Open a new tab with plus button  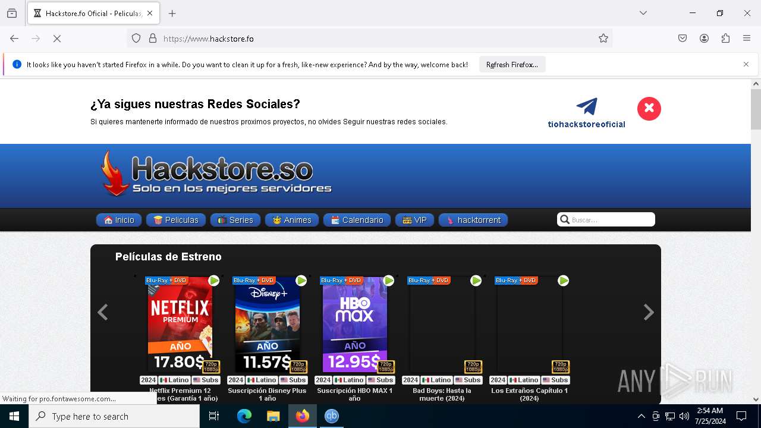[172, 13]
